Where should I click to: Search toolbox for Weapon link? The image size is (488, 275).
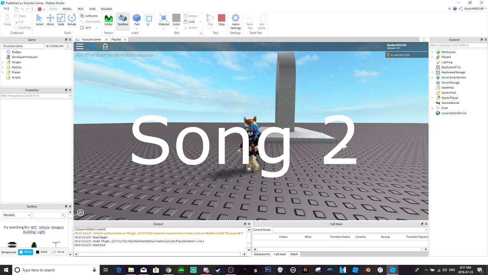coord(57,227)
